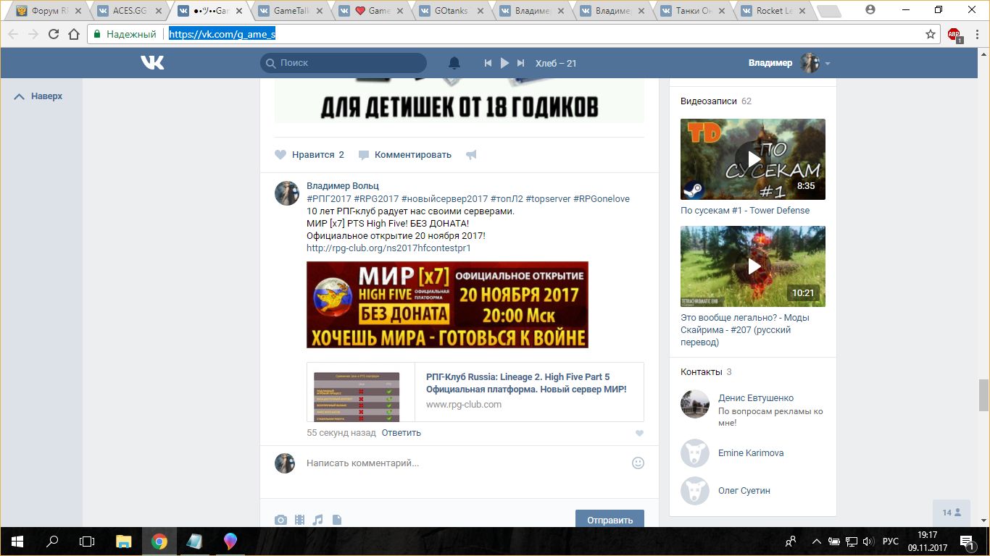Image resolution: width=990 pixels, height=556 pixels.
Task: Switch the РУС input language
Action: click(x=891, y=542)
